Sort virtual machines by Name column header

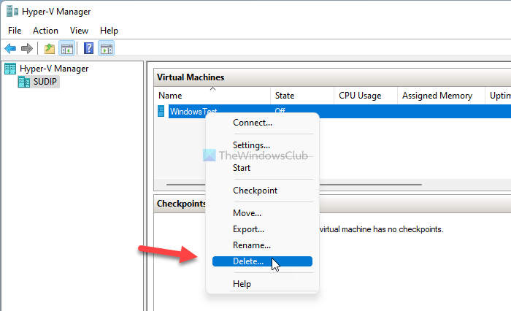click(212, 96)
